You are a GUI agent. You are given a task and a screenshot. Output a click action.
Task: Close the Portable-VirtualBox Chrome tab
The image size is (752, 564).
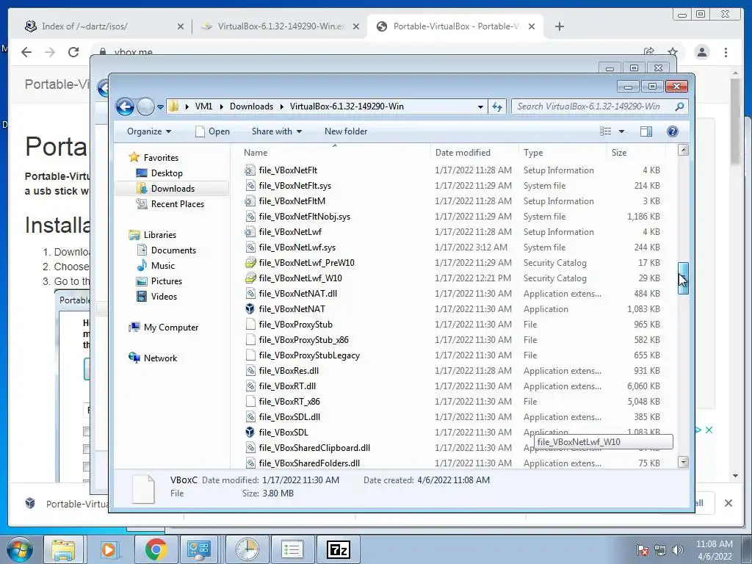click(532, 26)
